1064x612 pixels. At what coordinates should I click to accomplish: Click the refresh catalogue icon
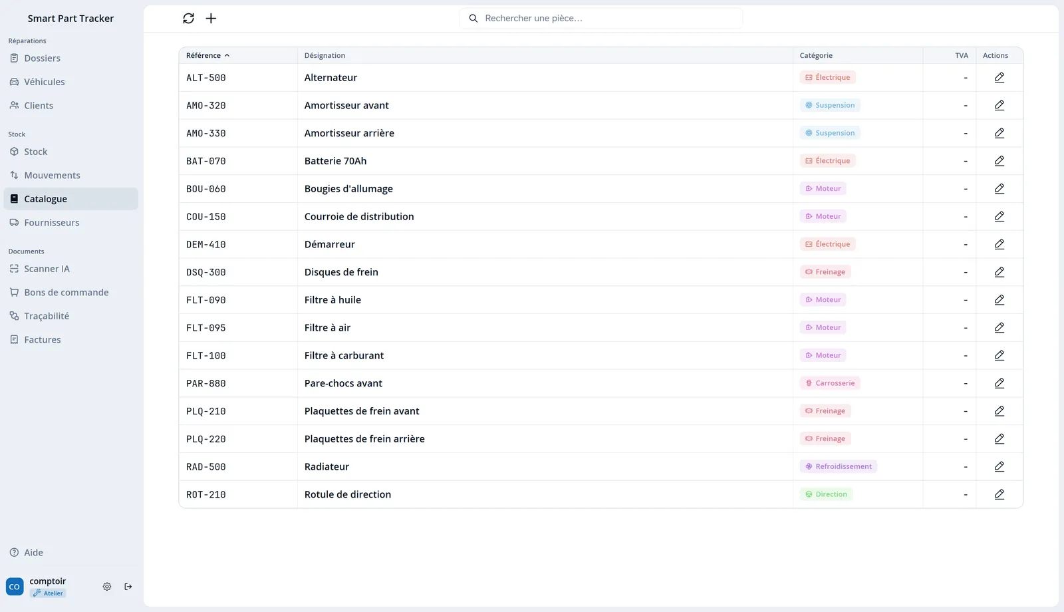coord(188,19)
